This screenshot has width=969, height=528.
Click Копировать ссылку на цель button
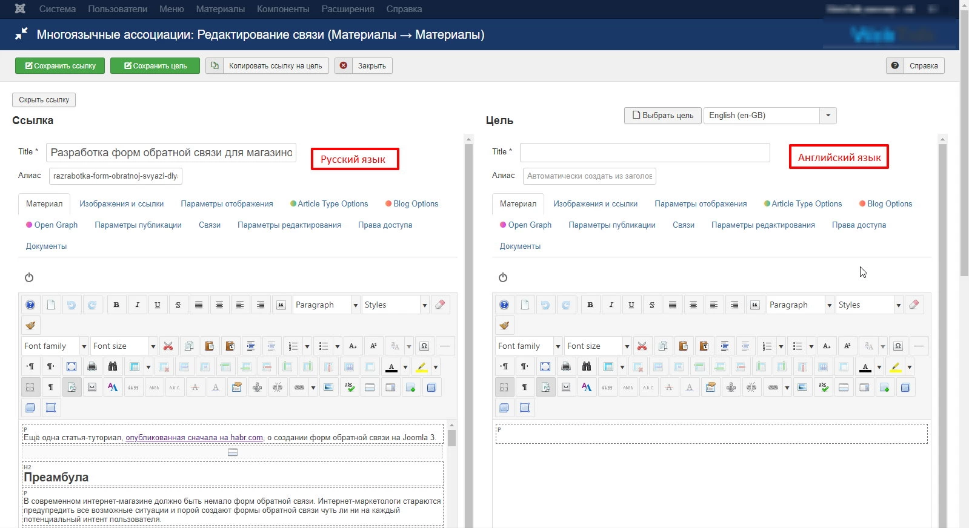pos(267,65)
